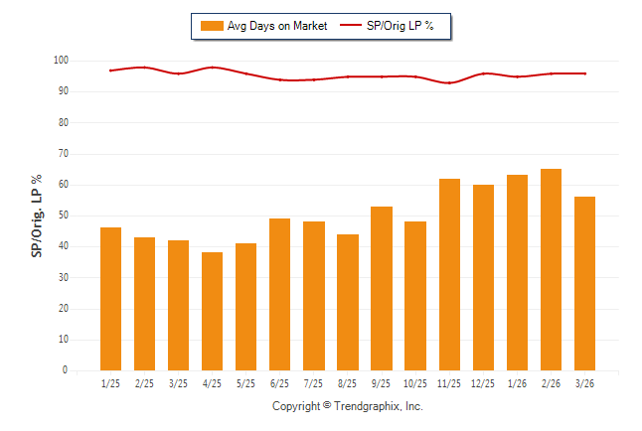The height and width of the screenshot is (431, 642).
Task: Select the 2/26 tallest bar
Action: 551,269
